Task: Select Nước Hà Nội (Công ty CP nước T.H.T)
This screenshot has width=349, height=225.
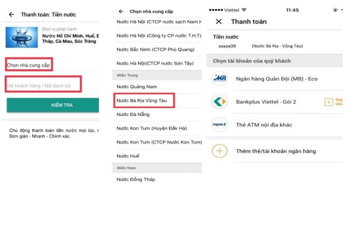Action: coord(159,36)
